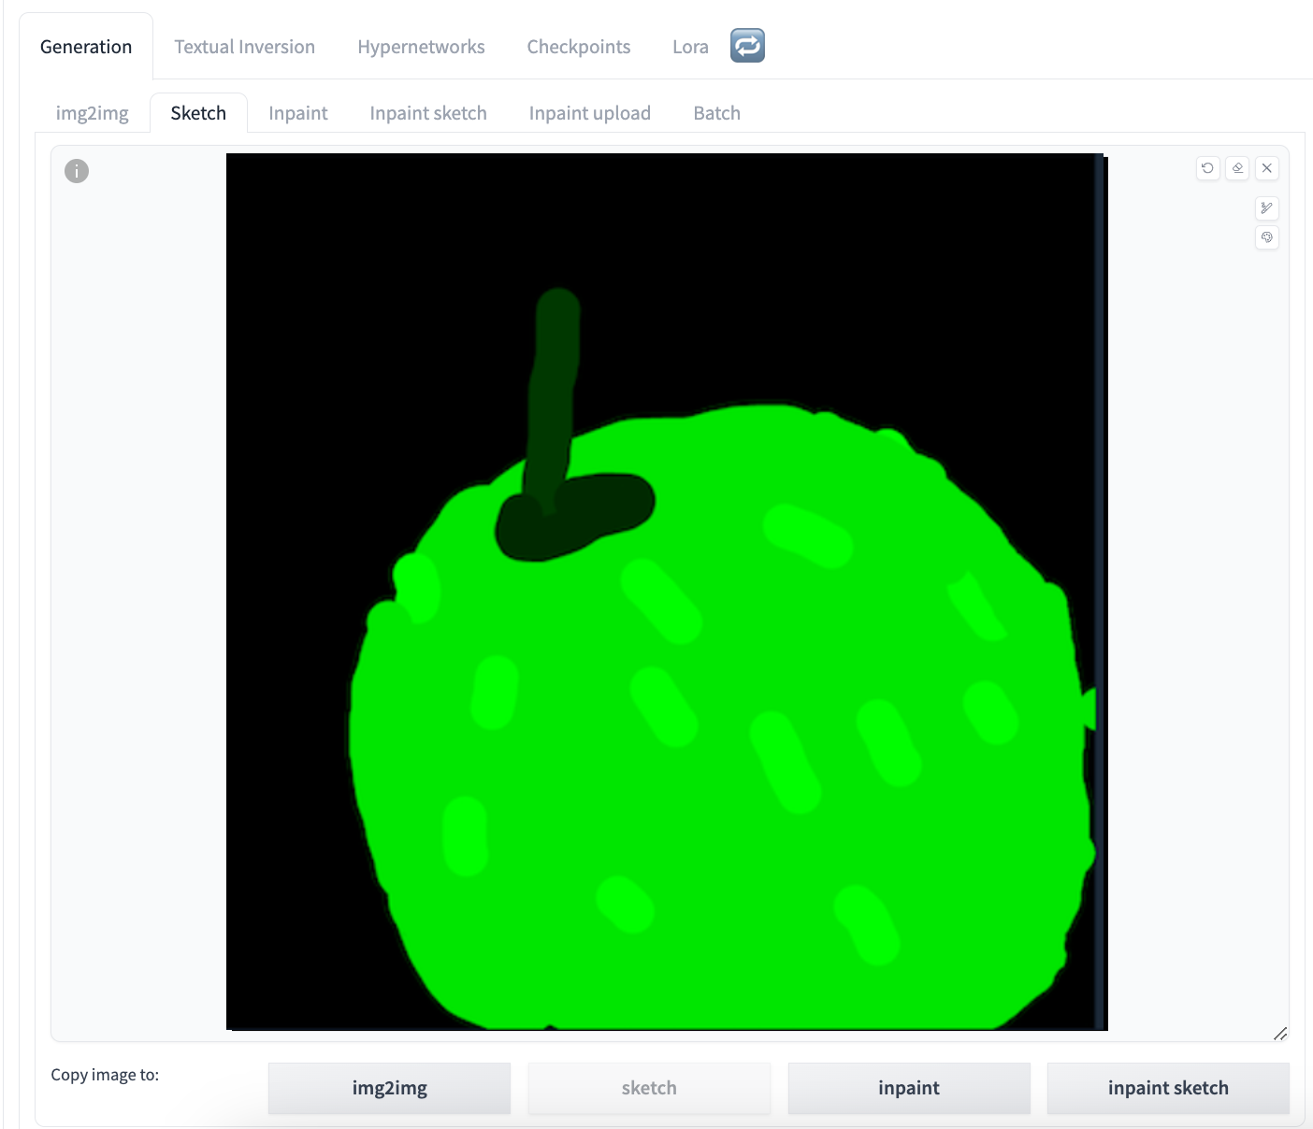Copy the sketch to inpaint
The width and height of the screenshot is (1313, 1129).
tap(908, 1088)
